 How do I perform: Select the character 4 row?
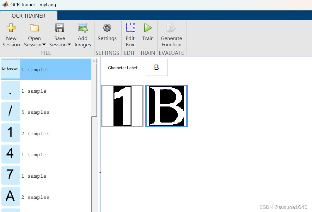point(46,154)
